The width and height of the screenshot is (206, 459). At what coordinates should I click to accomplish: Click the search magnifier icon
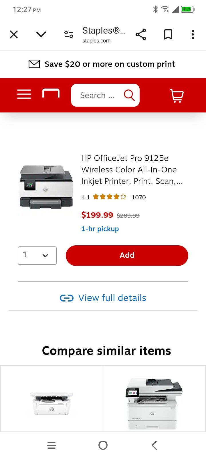point(129,95)
